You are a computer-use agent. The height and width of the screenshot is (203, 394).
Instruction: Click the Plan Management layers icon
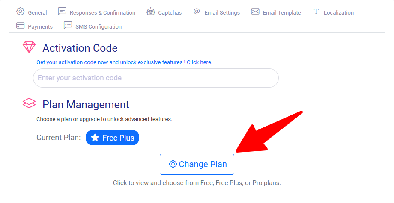point(29,103)
